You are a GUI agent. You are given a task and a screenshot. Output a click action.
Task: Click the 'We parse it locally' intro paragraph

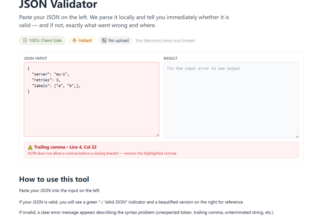124,21
